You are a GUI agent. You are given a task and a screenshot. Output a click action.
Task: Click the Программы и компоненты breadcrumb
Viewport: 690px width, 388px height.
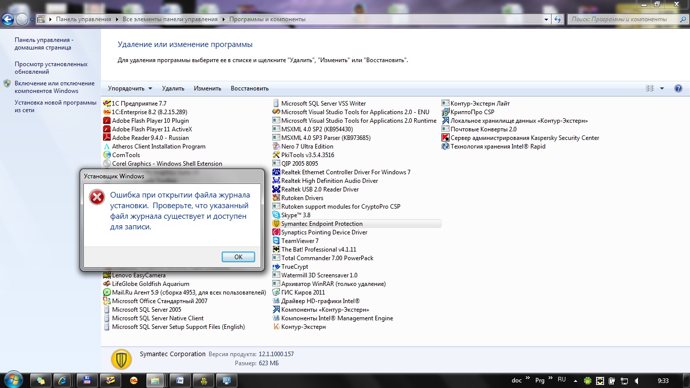pos(267,19)
